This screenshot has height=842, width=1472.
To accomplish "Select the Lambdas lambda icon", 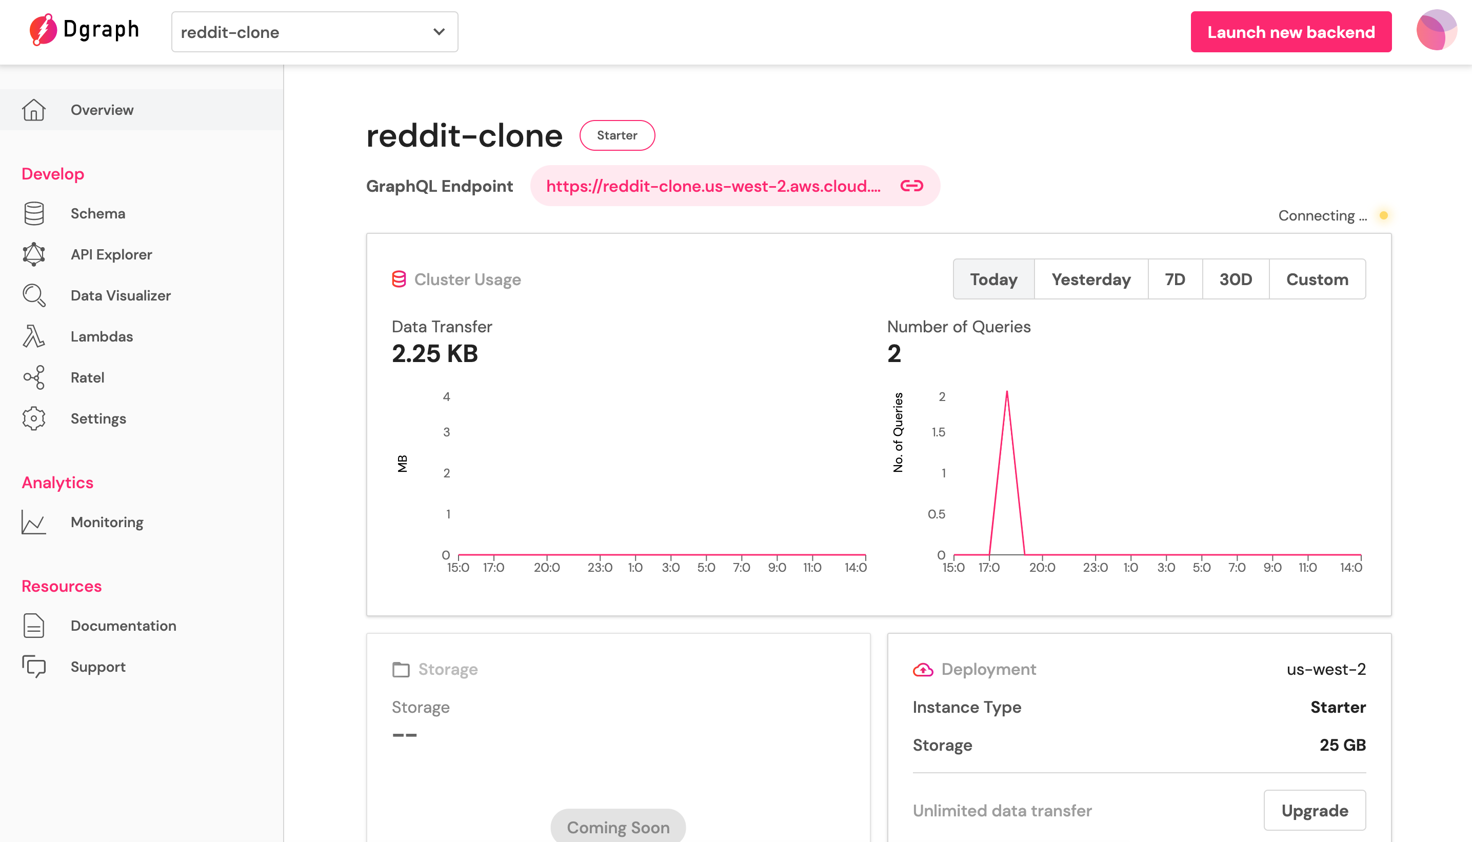I will [33, 336].
